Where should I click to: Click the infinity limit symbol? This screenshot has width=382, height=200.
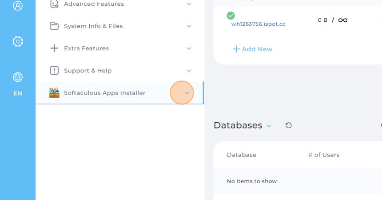pos(343,20)
